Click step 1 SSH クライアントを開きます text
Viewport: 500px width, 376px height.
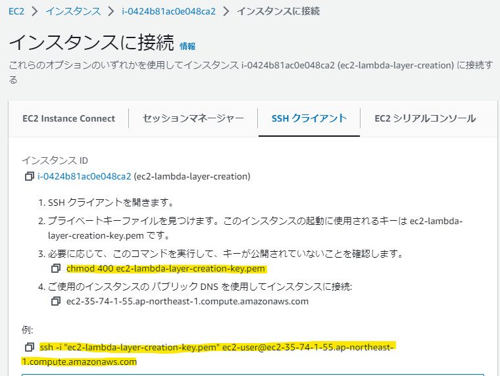tap(111, 202)
